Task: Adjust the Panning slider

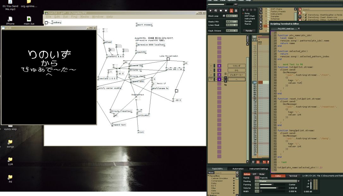Action: 272,185
